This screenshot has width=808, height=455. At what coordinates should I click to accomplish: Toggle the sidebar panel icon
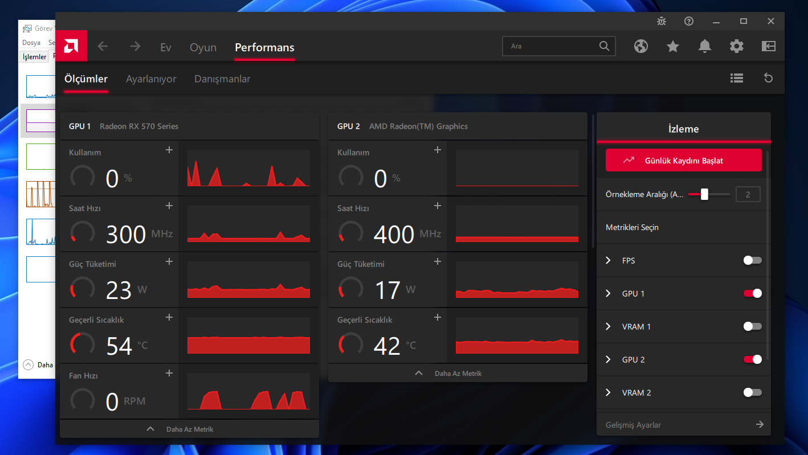tap(769, 47)
